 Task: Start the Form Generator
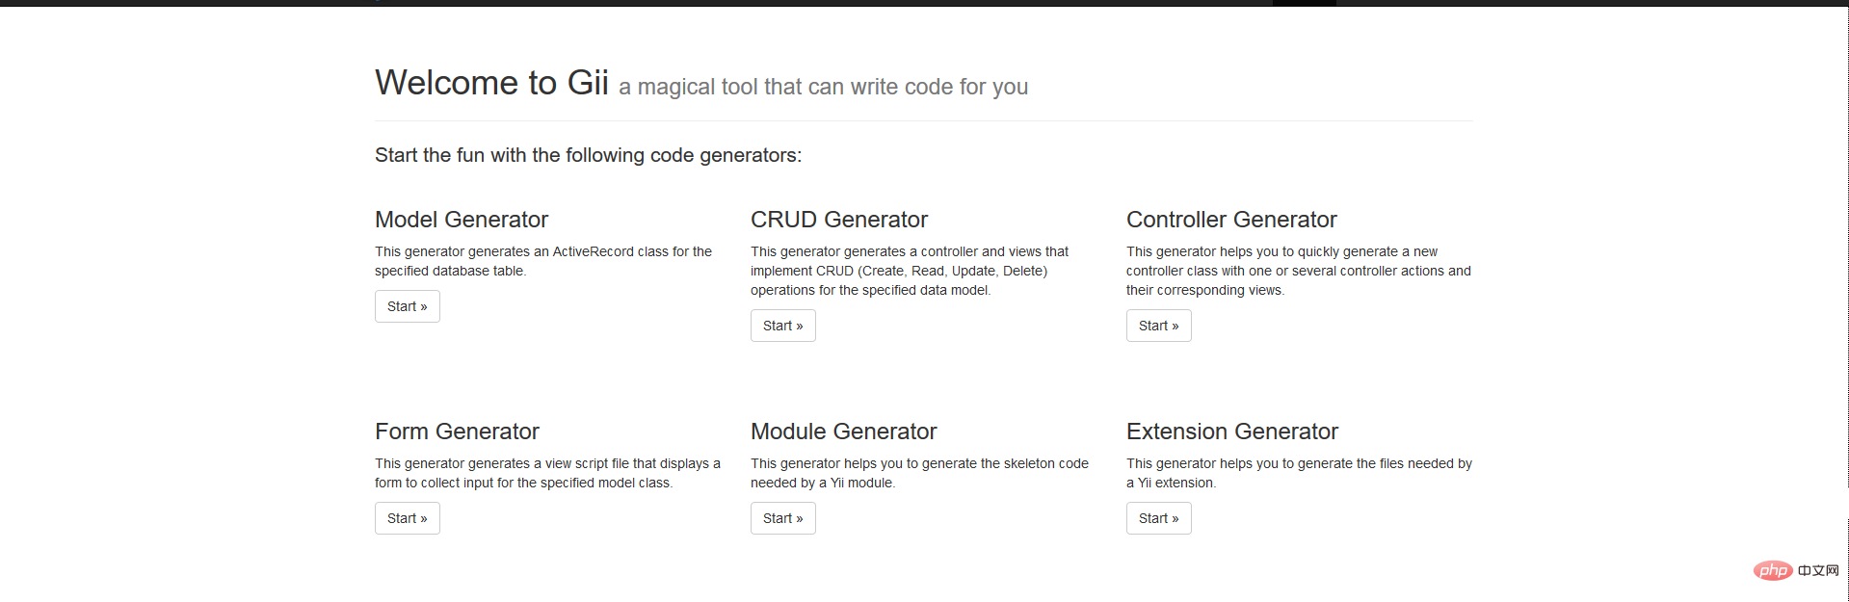pos(408,518)
